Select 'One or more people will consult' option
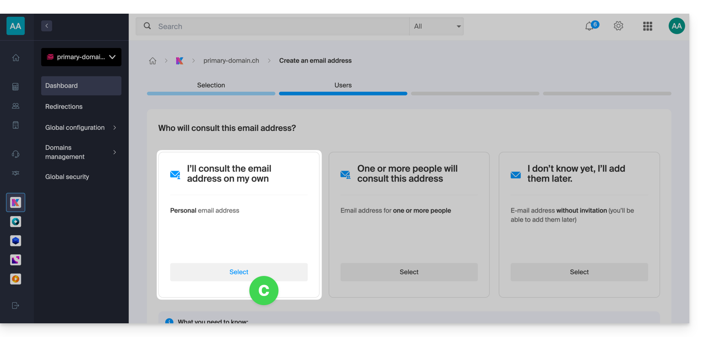Image resolution: width=703 pixels, height=337 pixels. [x=409, y=272]
